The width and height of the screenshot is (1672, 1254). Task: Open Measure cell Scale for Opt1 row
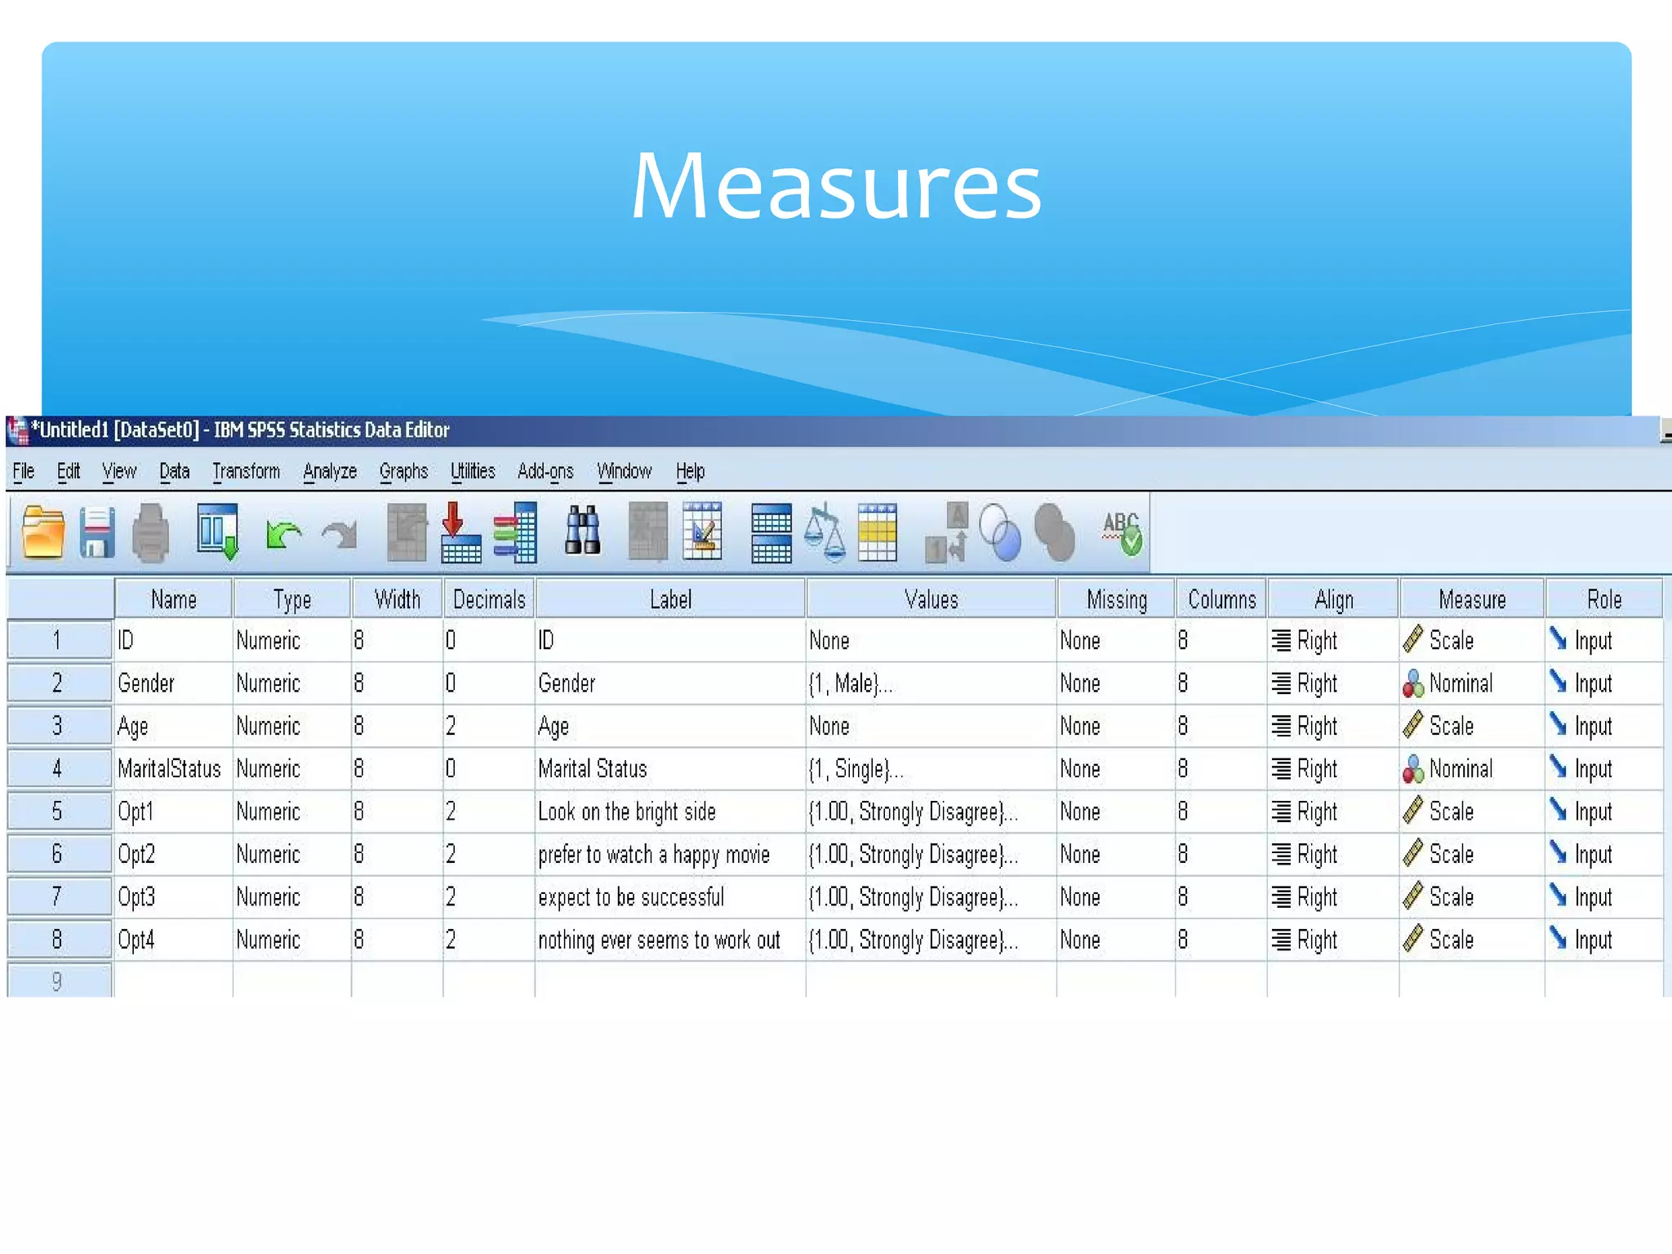pos(1472,812)
